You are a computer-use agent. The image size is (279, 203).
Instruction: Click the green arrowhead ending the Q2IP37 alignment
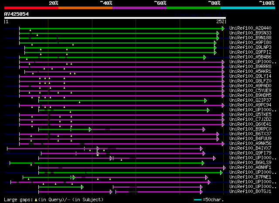206,101
